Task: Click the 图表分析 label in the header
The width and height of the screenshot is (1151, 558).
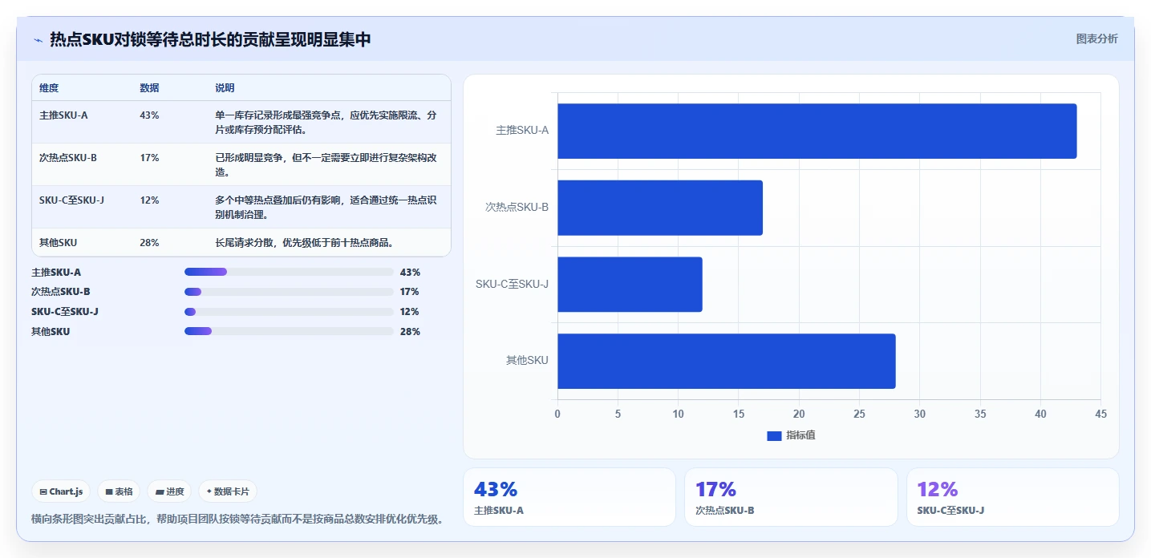Action: click(1096, 38)
